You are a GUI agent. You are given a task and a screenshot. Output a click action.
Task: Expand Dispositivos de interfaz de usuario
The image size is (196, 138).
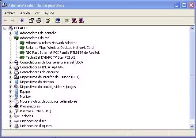[x=11, y=77]
